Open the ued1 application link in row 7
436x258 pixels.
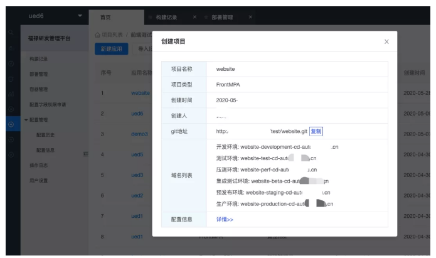[137, 216]
